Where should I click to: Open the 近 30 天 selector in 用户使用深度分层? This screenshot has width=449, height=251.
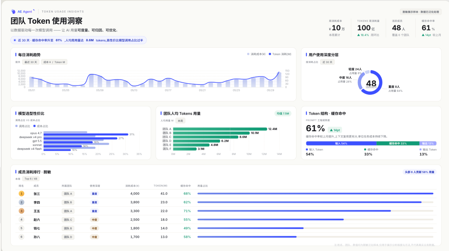click(327, 62)
